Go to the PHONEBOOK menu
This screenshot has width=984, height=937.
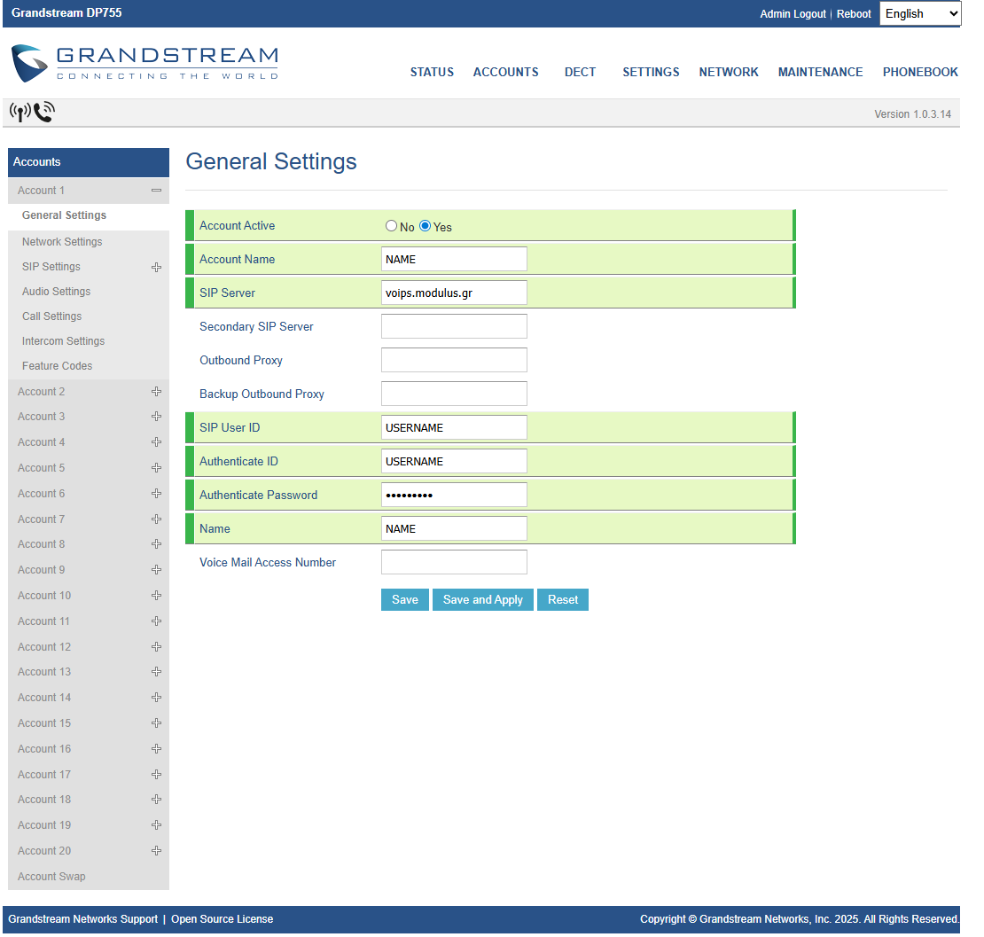tap(920, 73)
